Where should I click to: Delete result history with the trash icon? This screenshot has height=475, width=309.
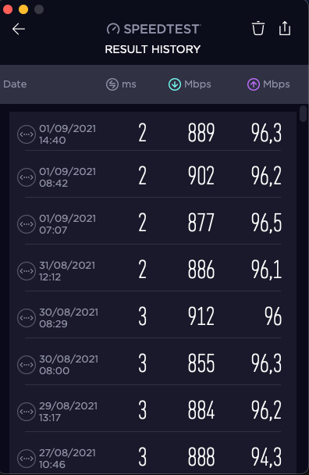tap(258, 28)
